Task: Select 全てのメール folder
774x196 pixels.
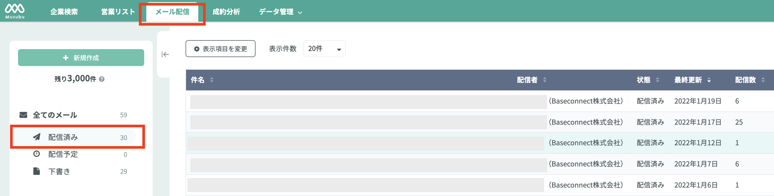Action: point(73,115)
